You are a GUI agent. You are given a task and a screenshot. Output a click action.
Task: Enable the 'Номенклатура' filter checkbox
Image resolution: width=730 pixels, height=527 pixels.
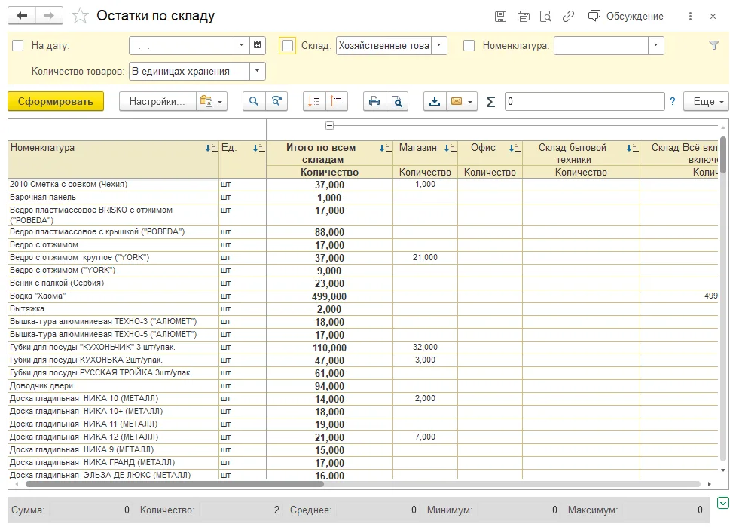point(469,46)
